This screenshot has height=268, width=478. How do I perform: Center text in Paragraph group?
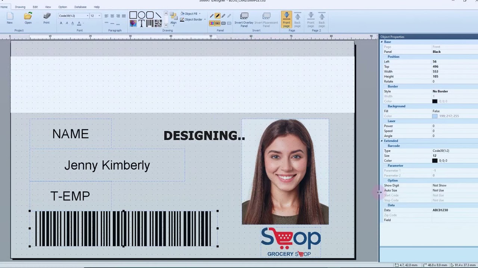point(112,16)
